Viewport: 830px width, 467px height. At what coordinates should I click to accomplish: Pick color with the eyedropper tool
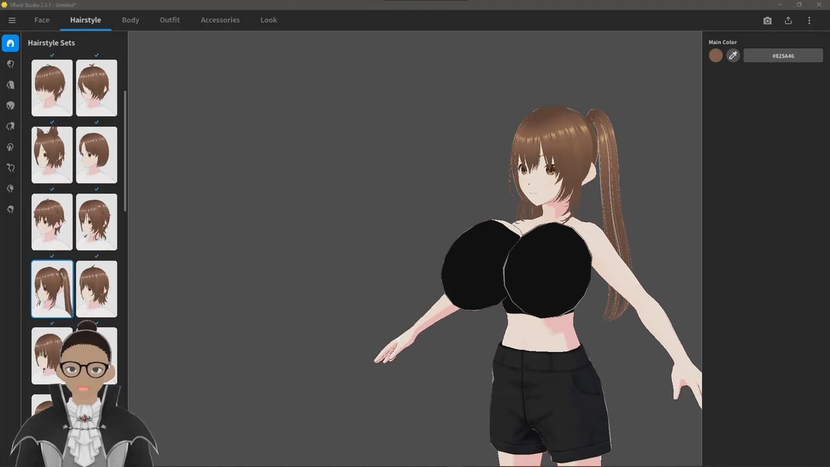point(733,56)
